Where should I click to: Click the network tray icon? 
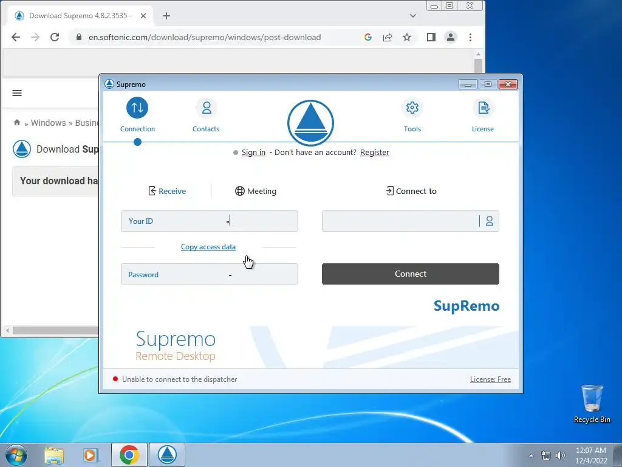click(x=546, y=455)
